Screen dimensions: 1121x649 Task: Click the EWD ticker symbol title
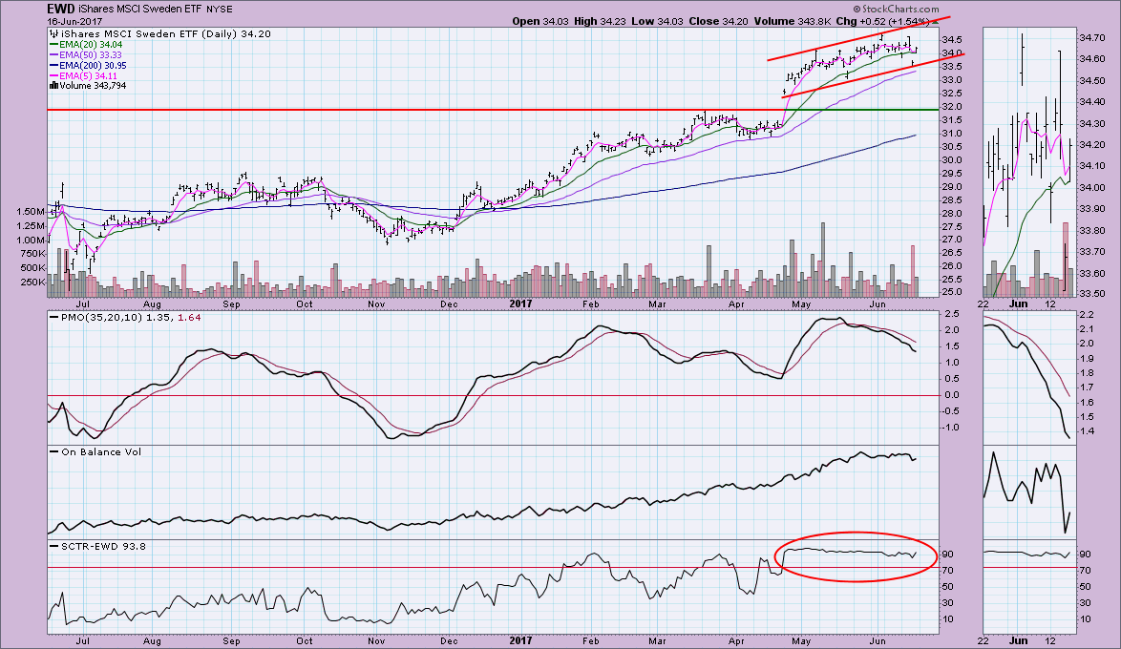tap(61, 10)
